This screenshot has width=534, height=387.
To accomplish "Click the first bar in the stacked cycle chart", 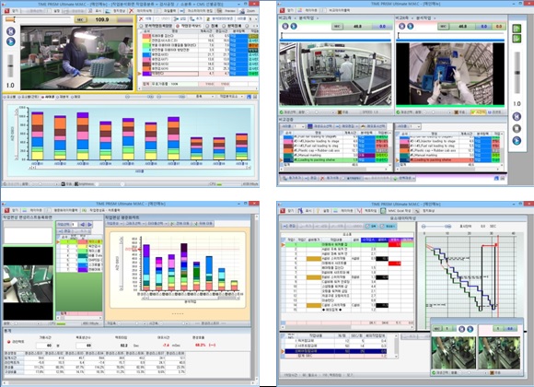I will point(37,135).
